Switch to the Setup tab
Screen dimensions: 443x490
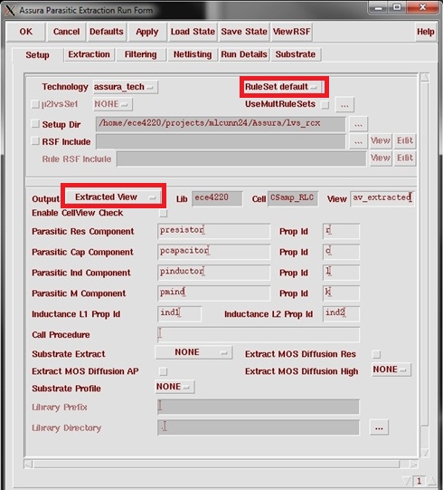(x=37, y=55)
